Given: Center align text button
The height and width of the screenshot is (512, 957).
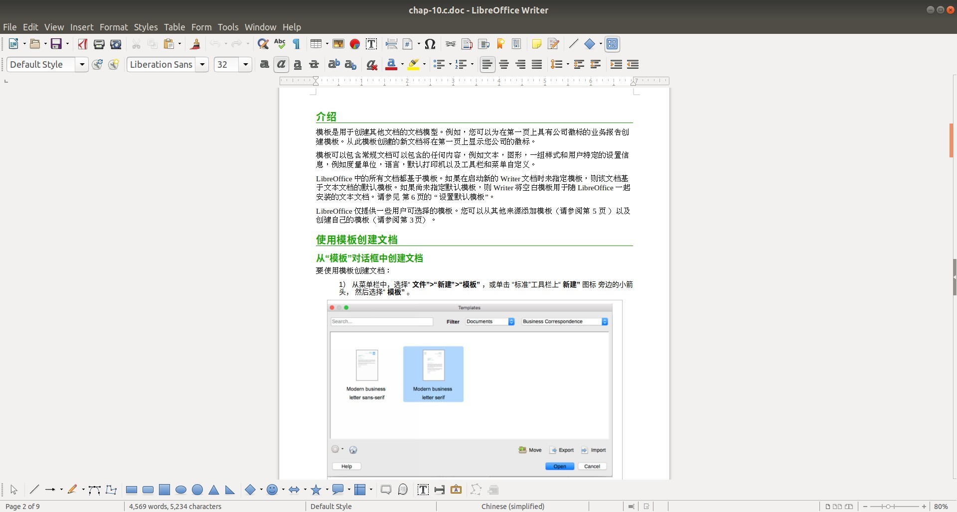Looking at the screenshot, I should coord(504,65).
